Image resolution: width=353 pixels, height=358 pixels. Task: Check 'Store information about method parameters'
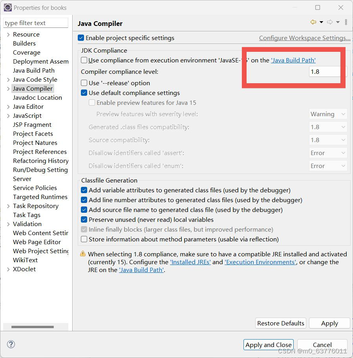coord(84,239)
